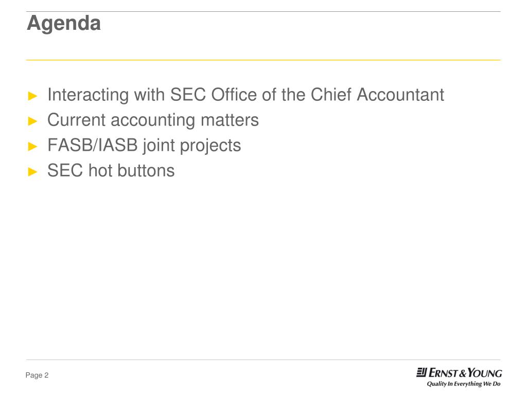Click the word SEC in first bullet
Image resolution: width=527 pixels, height=395 pixels.
point(188,95)
